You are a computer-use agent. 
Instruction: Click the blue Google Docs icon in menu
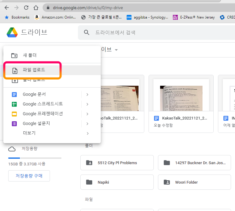pyautogui.click(x=14, y=95)
